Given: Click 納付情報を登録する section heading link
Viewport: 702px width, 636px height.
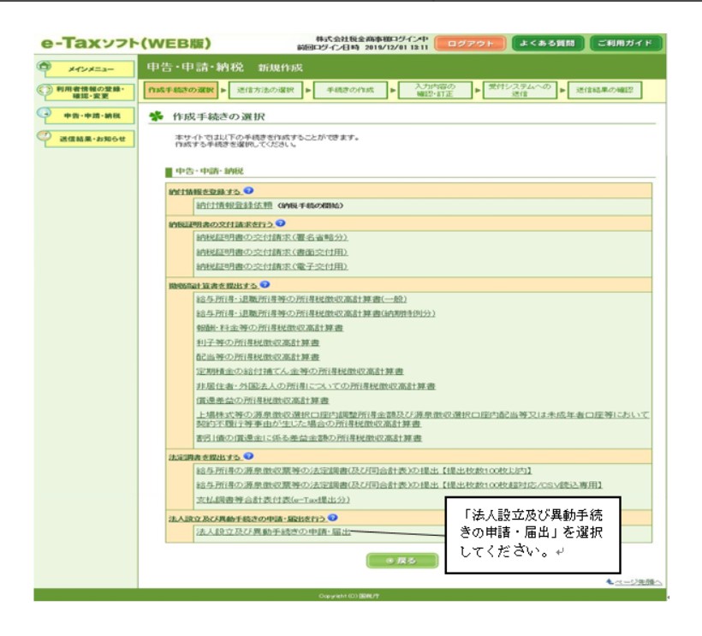Looking at the screenshot, I should point(205,192).
